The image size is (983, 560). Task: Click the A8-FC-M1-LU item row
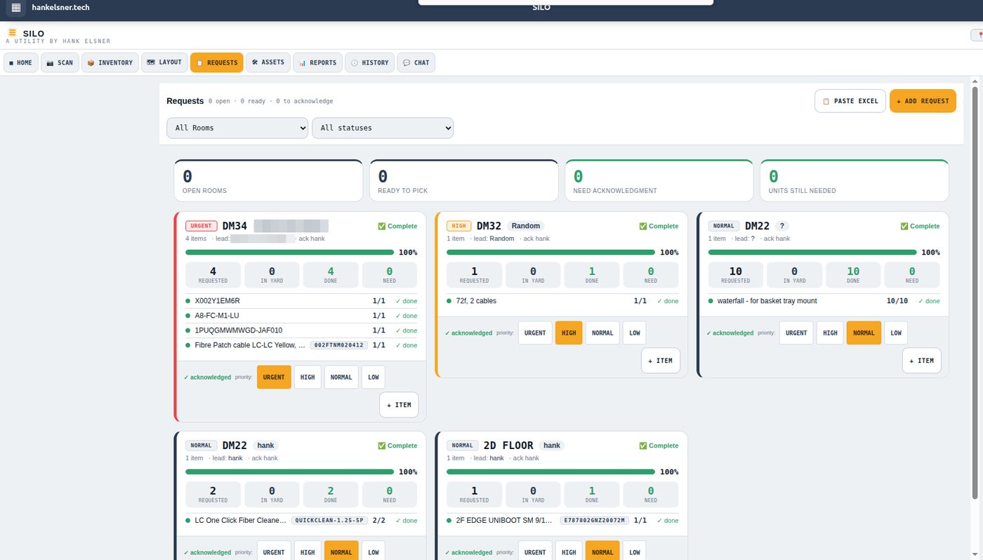point(301,316)
